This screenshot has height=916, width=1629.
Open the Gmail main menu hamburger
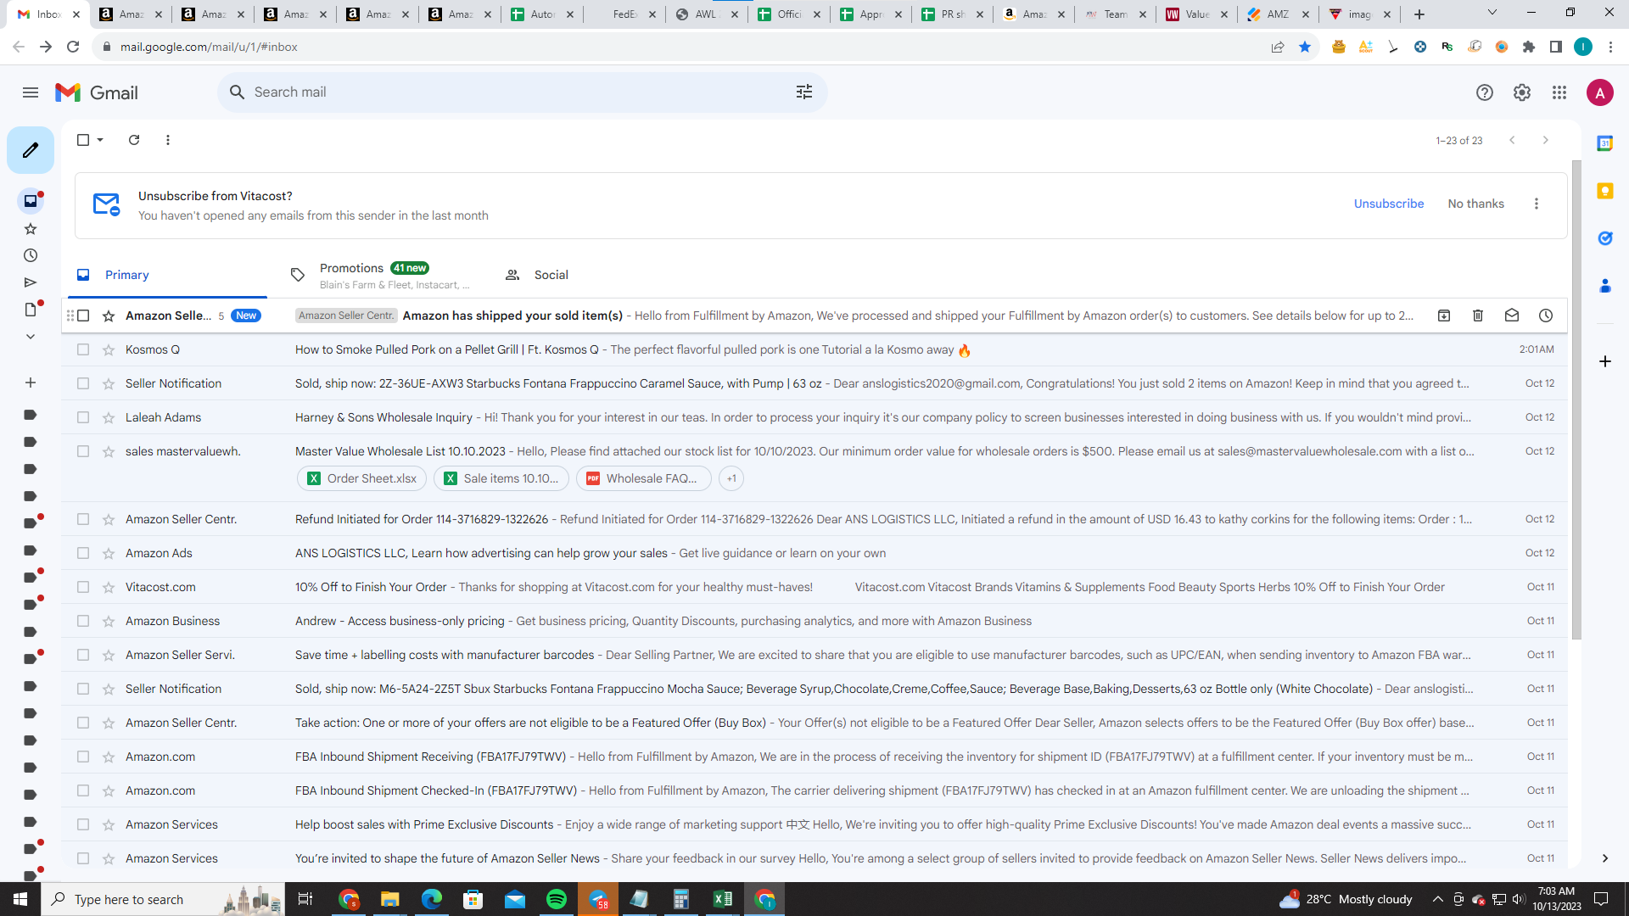tap(31, 92)
